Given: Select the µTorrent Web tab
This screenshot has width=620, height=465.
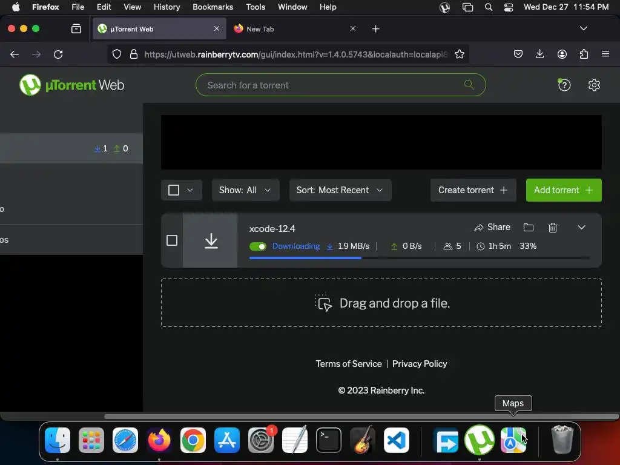Looking at the screenshot, I should click(159, 29).
